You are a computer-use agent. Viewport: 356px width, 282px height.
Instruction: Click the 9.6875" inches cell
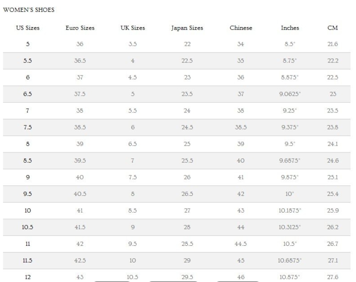[x=290, y=161]
